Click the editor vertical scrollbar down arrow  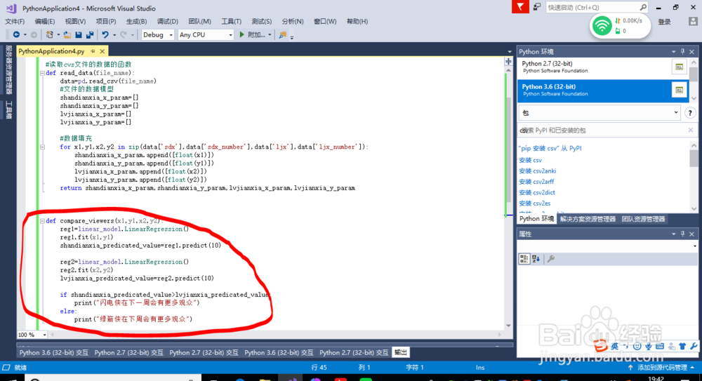pos(508,326)
